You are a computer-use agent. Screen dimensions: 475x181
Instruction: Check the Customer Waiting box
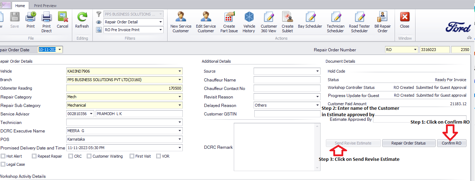click(89, 156)
